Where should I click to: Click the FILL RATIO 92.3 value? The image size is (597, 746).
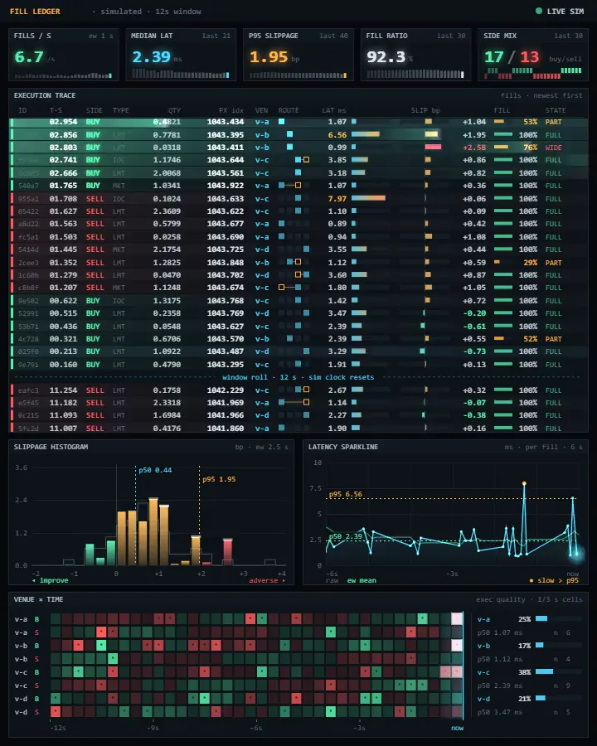(x=386, y=57)
